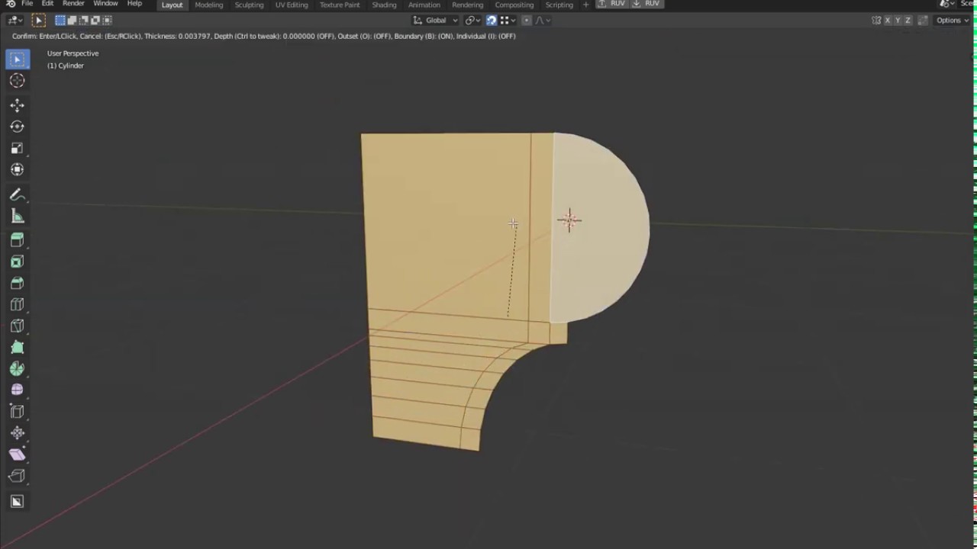Choose the Knife tool
This screenshot has height=549, width=977.
click(17, 326)
